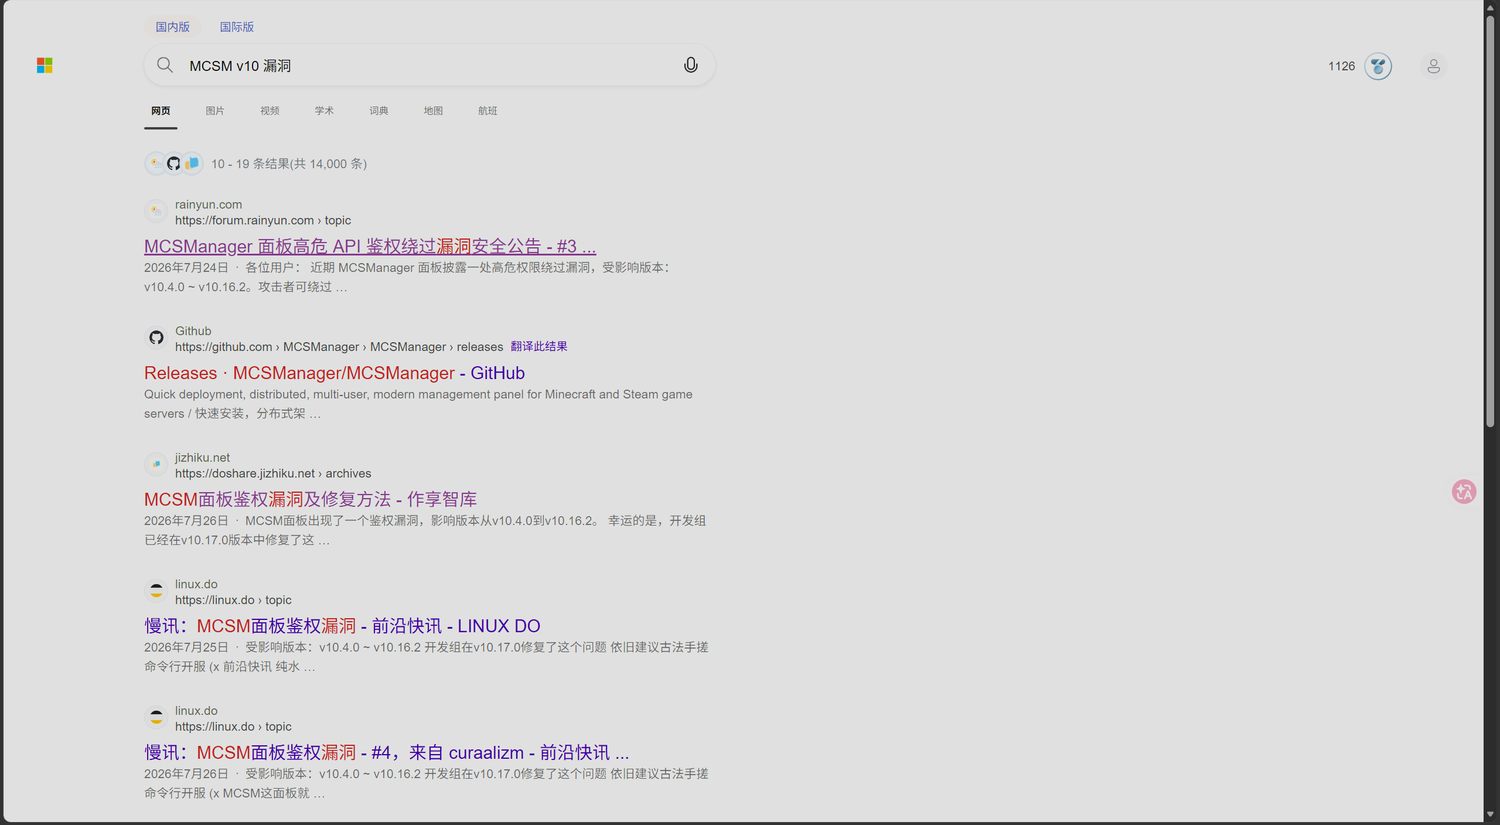This screenshot has width=1500, height=825.
Task: Click the search magnifier icon
Action: click(165, 65)
